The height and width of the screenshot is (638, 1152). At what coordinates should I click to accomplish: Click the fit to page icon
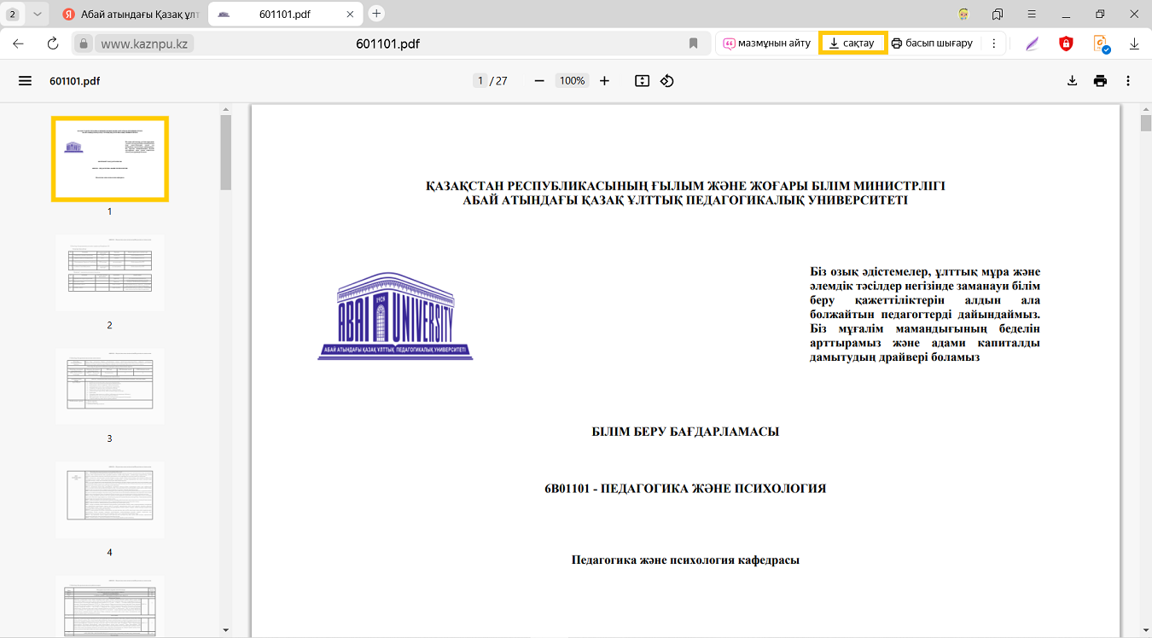click(x=643, y=81)
